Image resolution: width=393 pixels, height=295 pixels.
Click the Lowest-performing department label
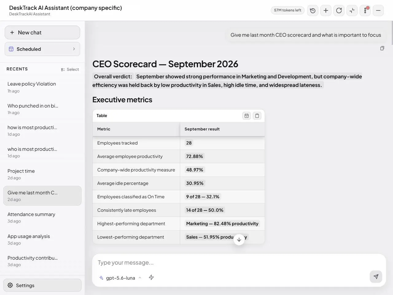(130, 237)
